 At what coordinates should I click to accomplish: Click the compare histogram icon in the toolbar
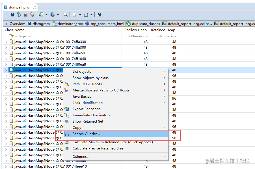click(99, 15)
